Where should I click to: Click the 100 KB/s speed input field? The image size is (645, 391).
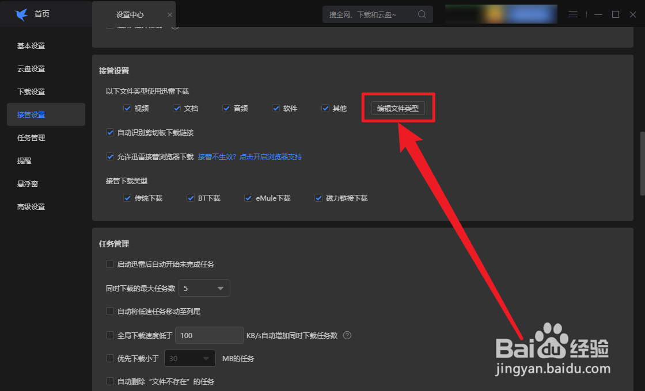click(x=209, y=335)
